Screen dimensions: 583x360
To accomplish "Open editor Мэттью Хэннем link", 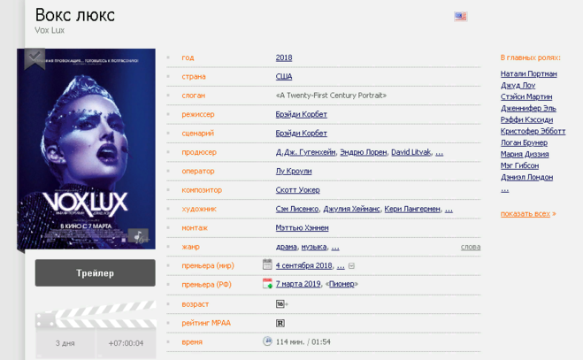I will [x=302, y=228].
